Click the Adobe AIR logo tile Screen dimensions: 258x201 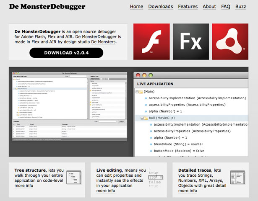[230, 42]
